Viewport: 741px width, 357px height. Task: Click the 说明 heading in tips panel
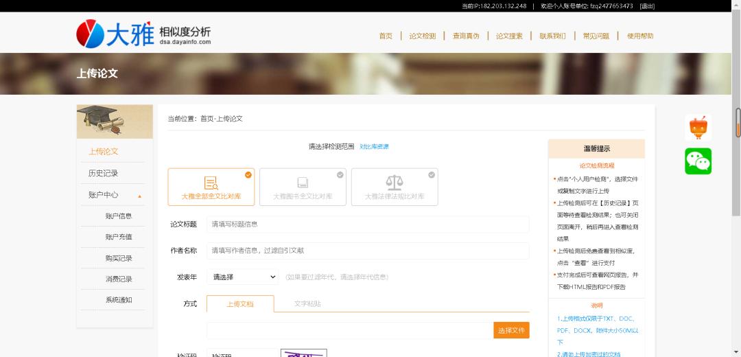596,306
